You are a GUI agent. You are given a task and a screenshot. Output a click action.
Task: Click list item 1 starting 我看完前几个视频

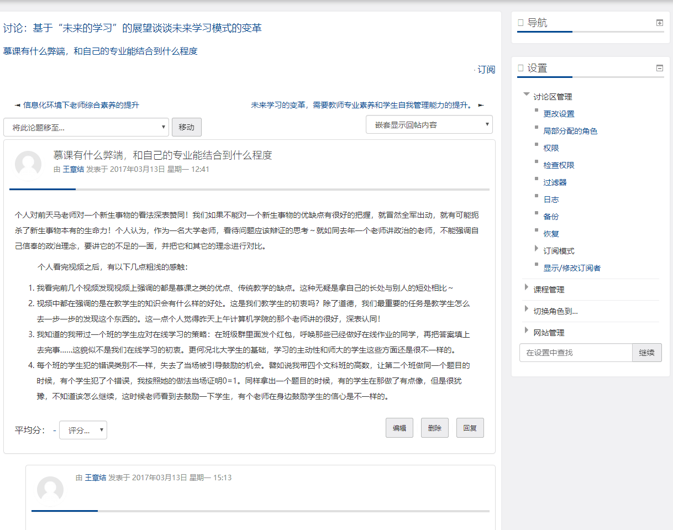(245, 288)
